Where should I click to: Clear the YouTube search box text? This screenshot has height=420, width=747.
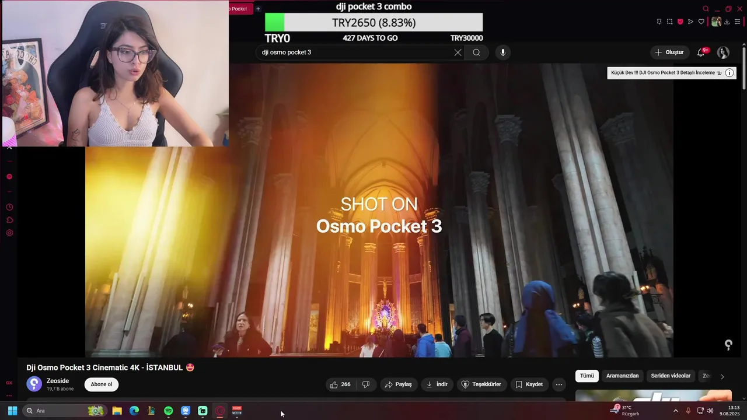click(x=458, y=52)
